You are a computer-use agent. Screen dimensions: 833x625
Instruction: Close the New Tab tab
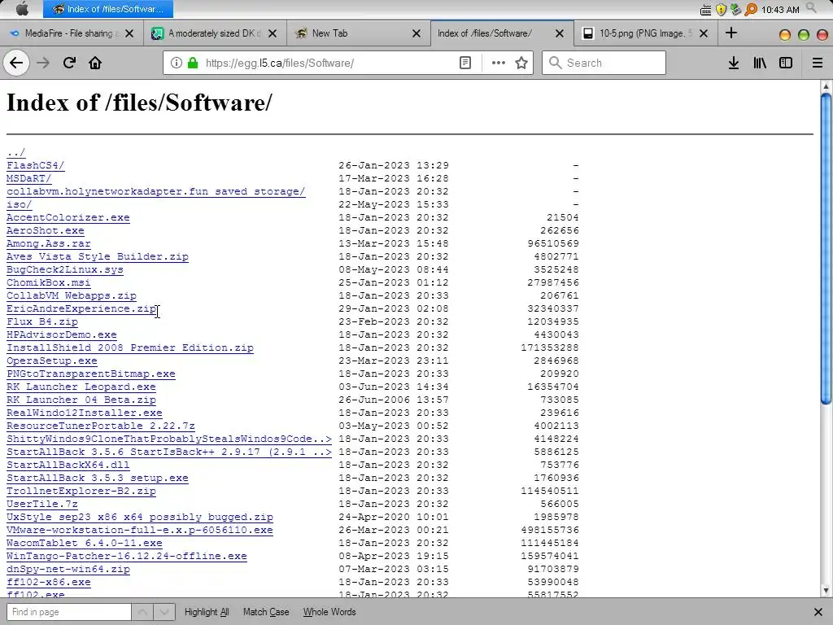tap(416, 33)
